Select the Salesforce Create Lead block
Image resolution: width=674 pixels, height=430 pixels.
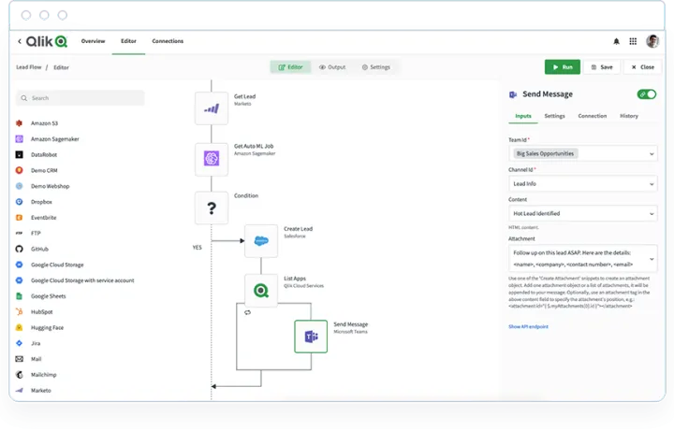tap(261, 240)
